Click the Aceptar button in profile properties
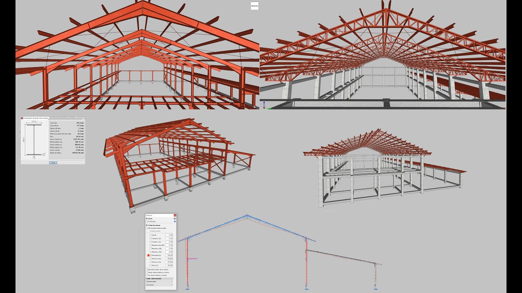522x293 pixels. pyautogui.click(x=53, y=163)
